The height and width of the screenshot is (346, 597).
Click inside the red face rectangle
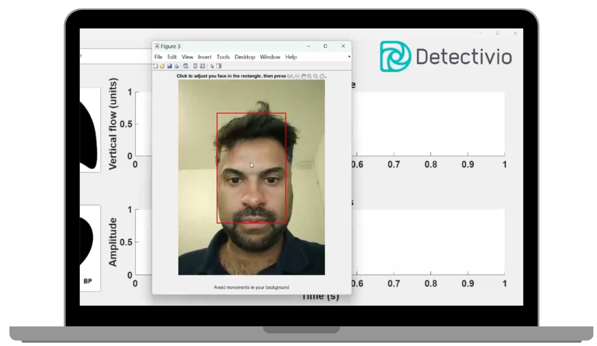tap(251, 168)
